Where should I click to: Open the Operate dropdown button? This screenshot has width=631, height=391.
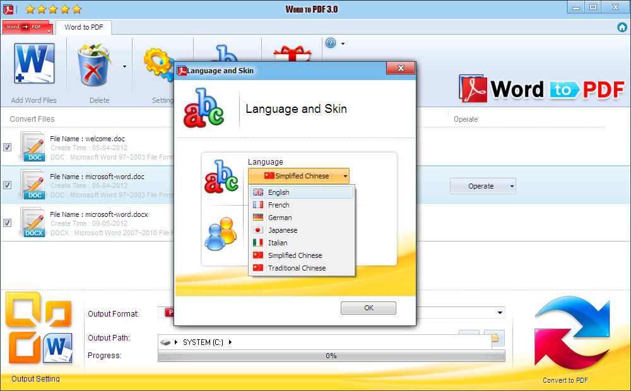point(483,186)
